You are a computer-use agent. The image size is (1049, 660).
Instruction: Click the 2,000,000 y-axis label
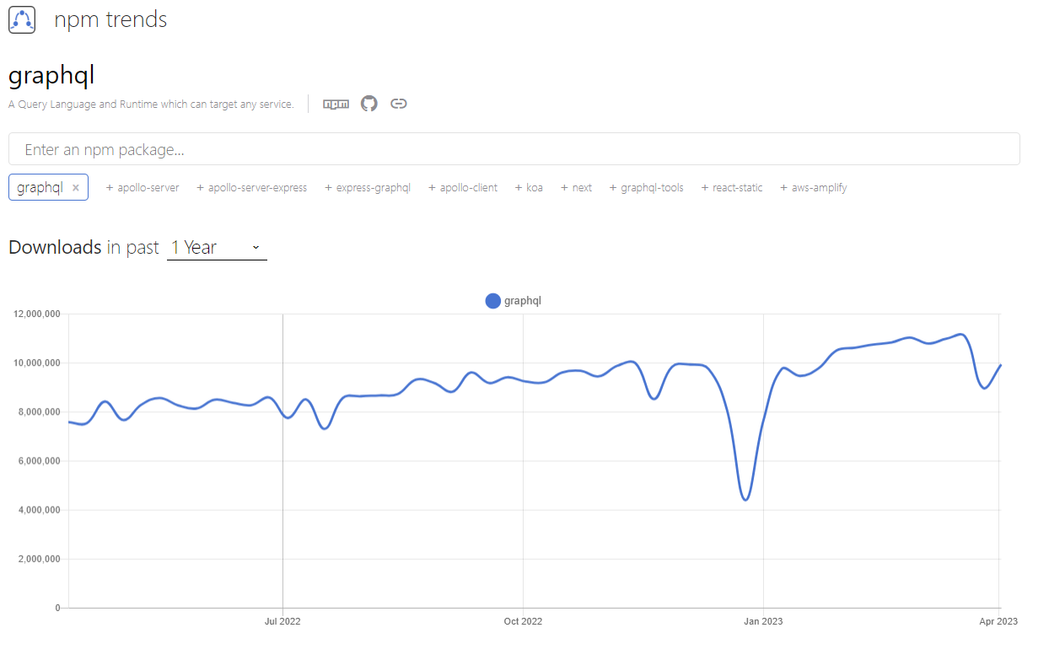40,559
